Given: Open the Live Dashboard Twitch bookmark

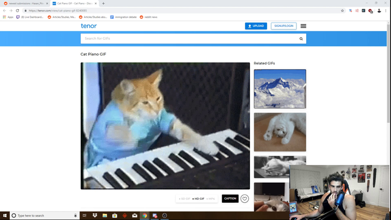Looking at the screenshot, I should [30, 17].
